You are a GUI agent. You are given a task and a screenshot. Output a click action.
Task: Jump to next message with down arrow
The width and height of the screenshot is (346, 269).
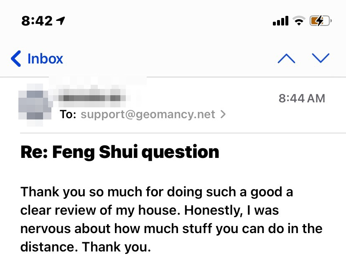tap(321, 58)
